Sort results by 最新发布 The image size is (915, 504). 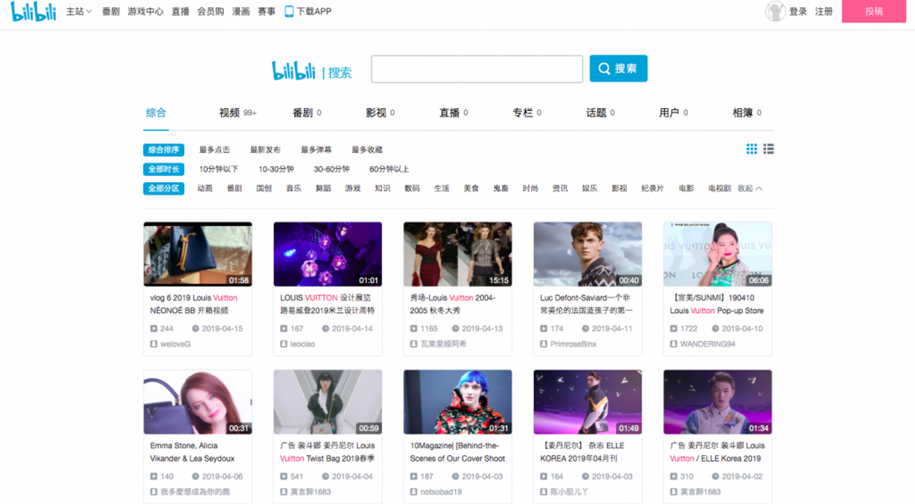tap(266, 150)
